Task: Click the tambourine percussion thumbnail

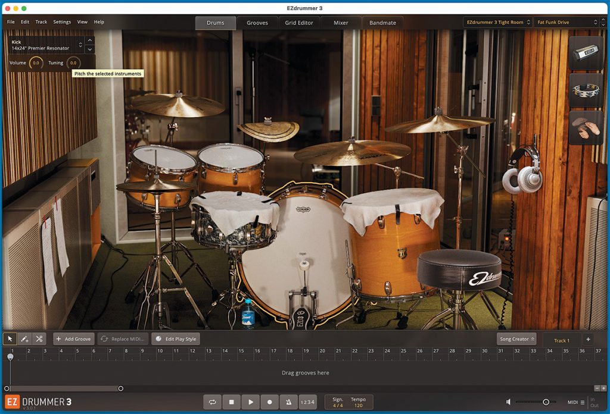Action: click(586, 90)
